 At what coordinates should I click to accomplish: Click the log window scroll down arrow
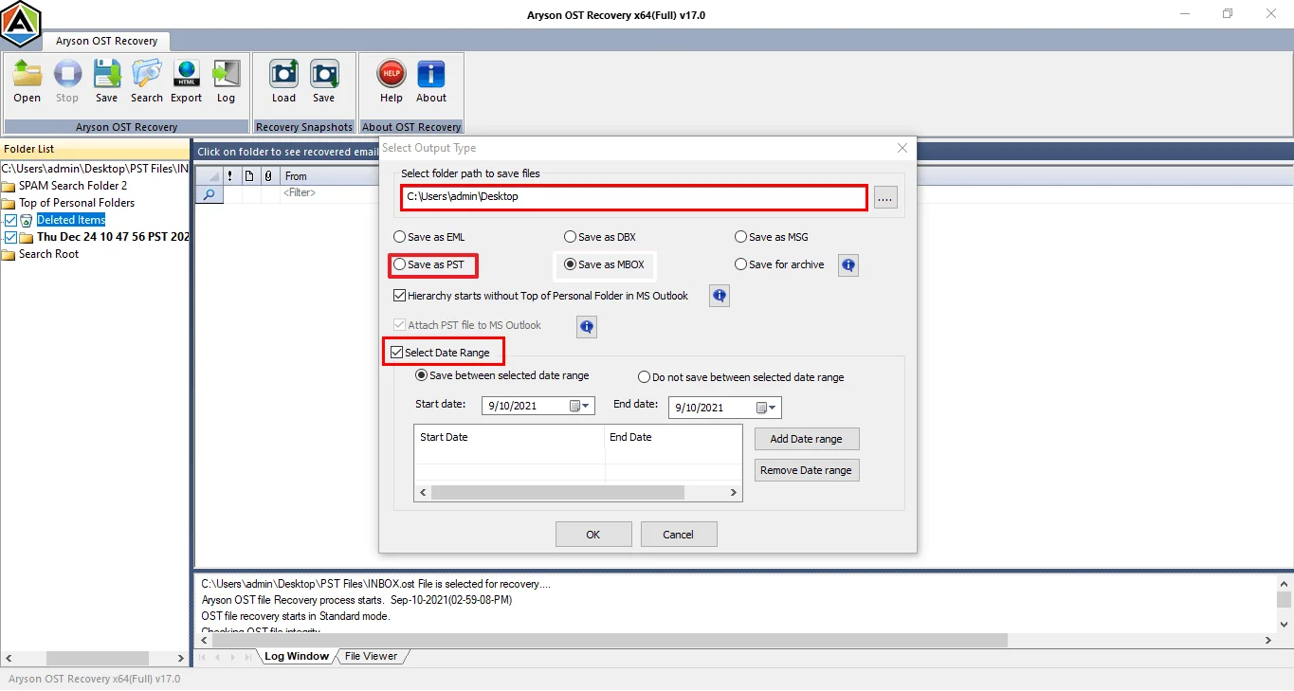click(1284, 623)
